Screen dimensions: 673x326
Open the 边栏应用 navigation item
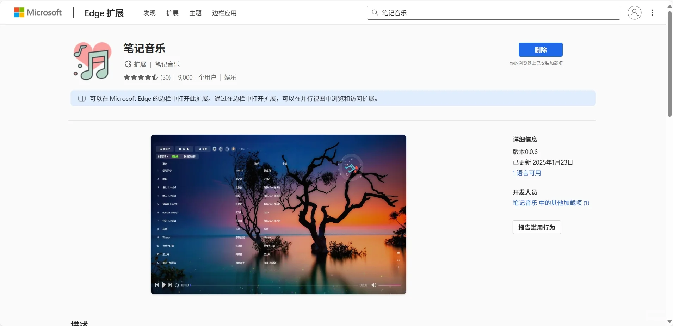(224, 13)
